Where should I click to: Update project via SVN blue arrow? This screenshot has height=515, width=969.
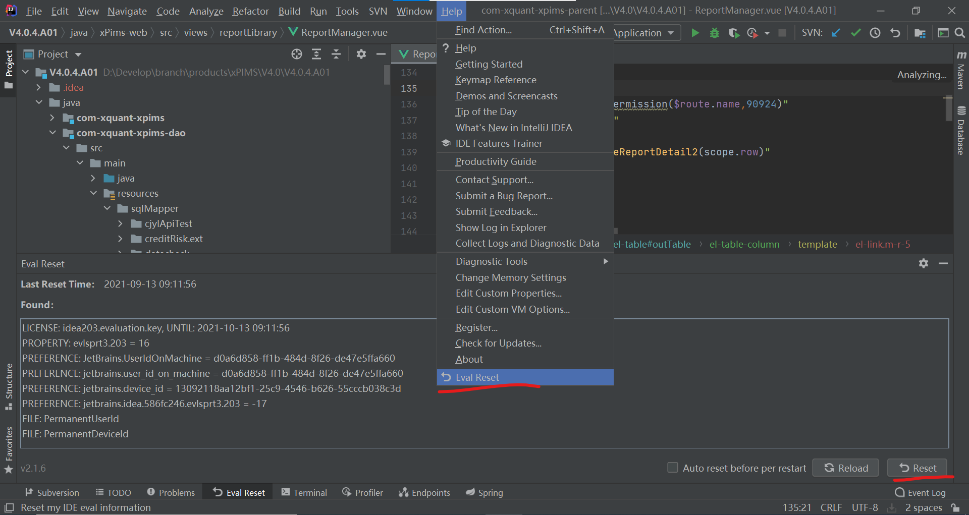pos(836,33)
